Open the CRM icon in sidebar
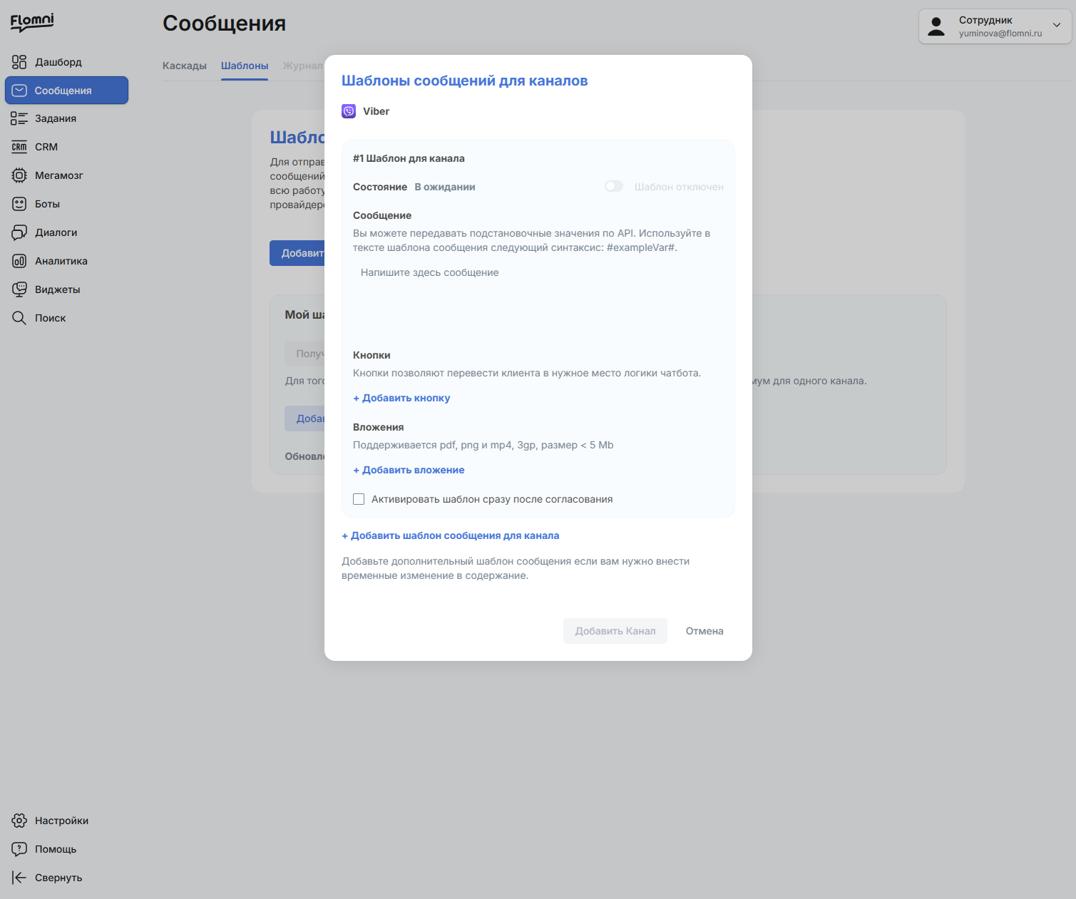Screen dimensions: 1076x899 tap(19, 147)
